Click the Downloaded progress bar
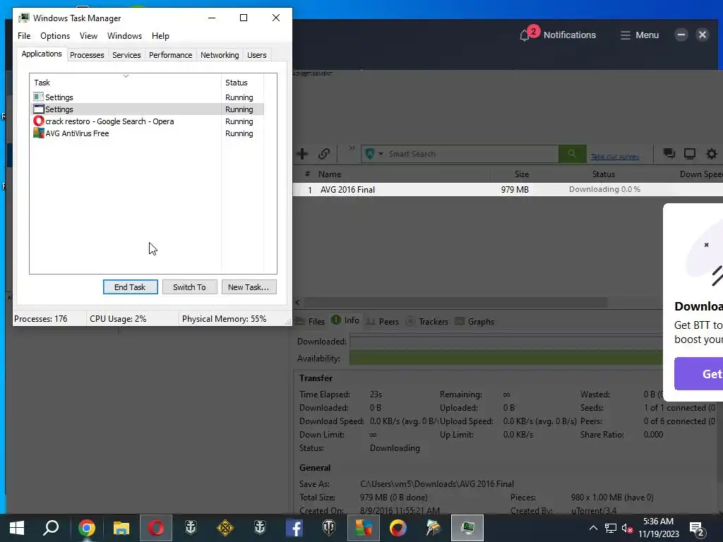This screenshot has height=542, width=723. 506,342
